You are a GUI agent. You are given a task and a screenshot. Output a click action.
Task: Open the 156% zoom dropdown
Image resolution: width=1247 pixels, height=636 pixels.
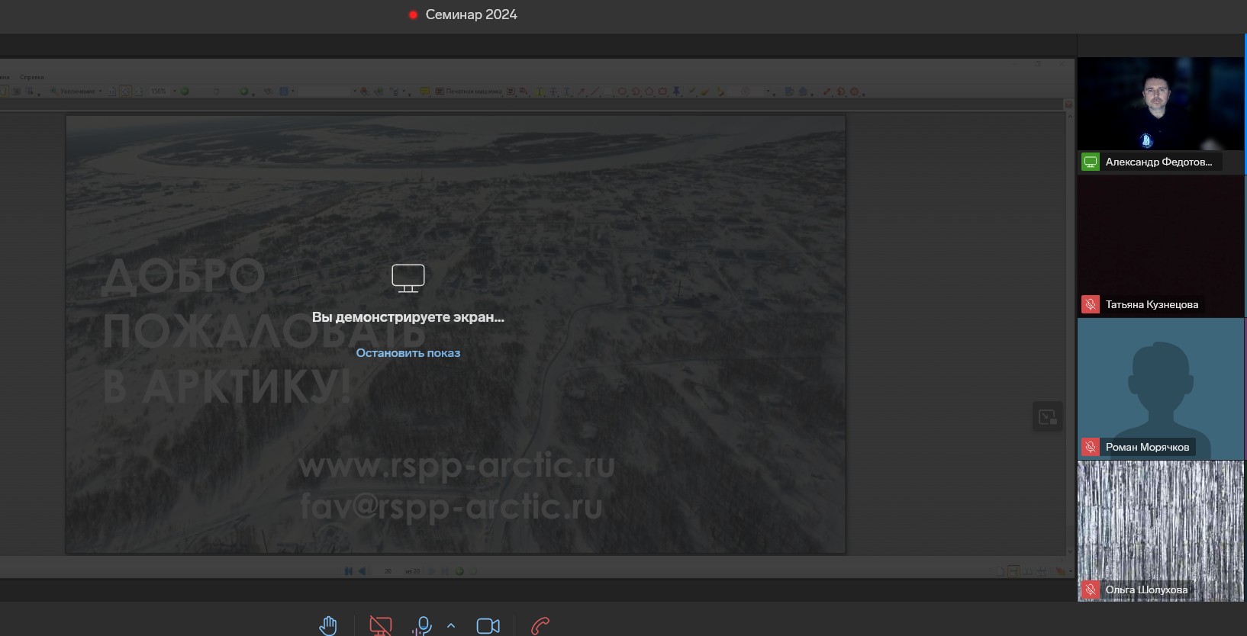pyautogui.click(x=163, y=92)
